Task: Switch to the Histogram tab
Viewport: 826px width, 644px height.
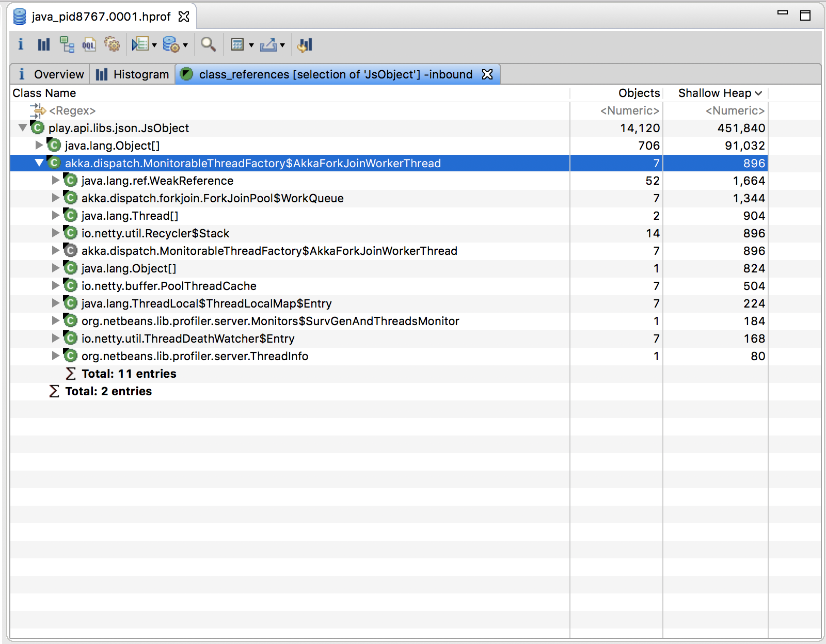Action: [x=133, y=74]
